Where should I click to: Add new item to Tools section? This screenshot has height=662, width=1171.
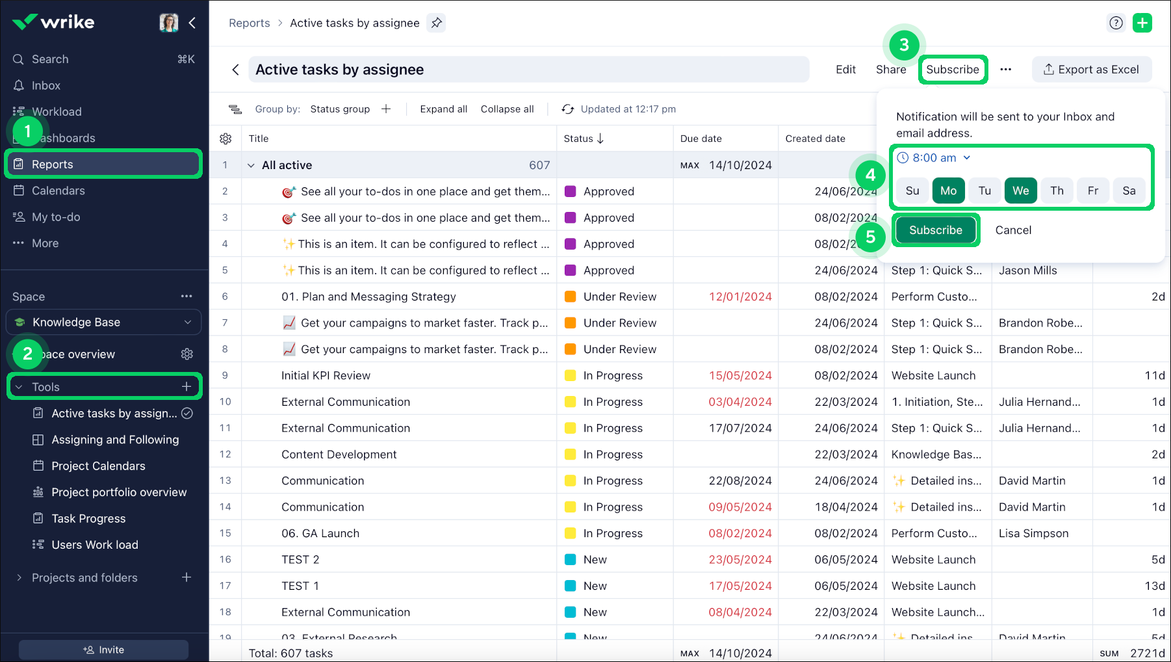click(187, 386)
